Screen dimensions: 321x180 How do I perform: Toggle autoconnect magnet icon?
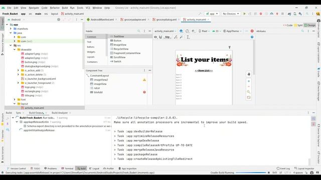[x=160, y=37]
